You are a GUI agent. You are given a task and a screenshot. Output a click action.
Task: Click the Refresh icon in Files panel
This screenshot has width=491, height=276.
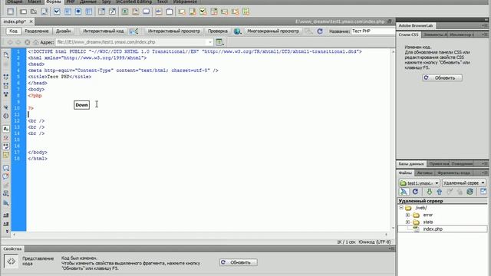pos(415,192)
